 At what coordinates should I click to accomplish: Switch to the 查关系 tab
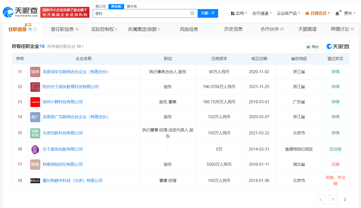point(131,6)
